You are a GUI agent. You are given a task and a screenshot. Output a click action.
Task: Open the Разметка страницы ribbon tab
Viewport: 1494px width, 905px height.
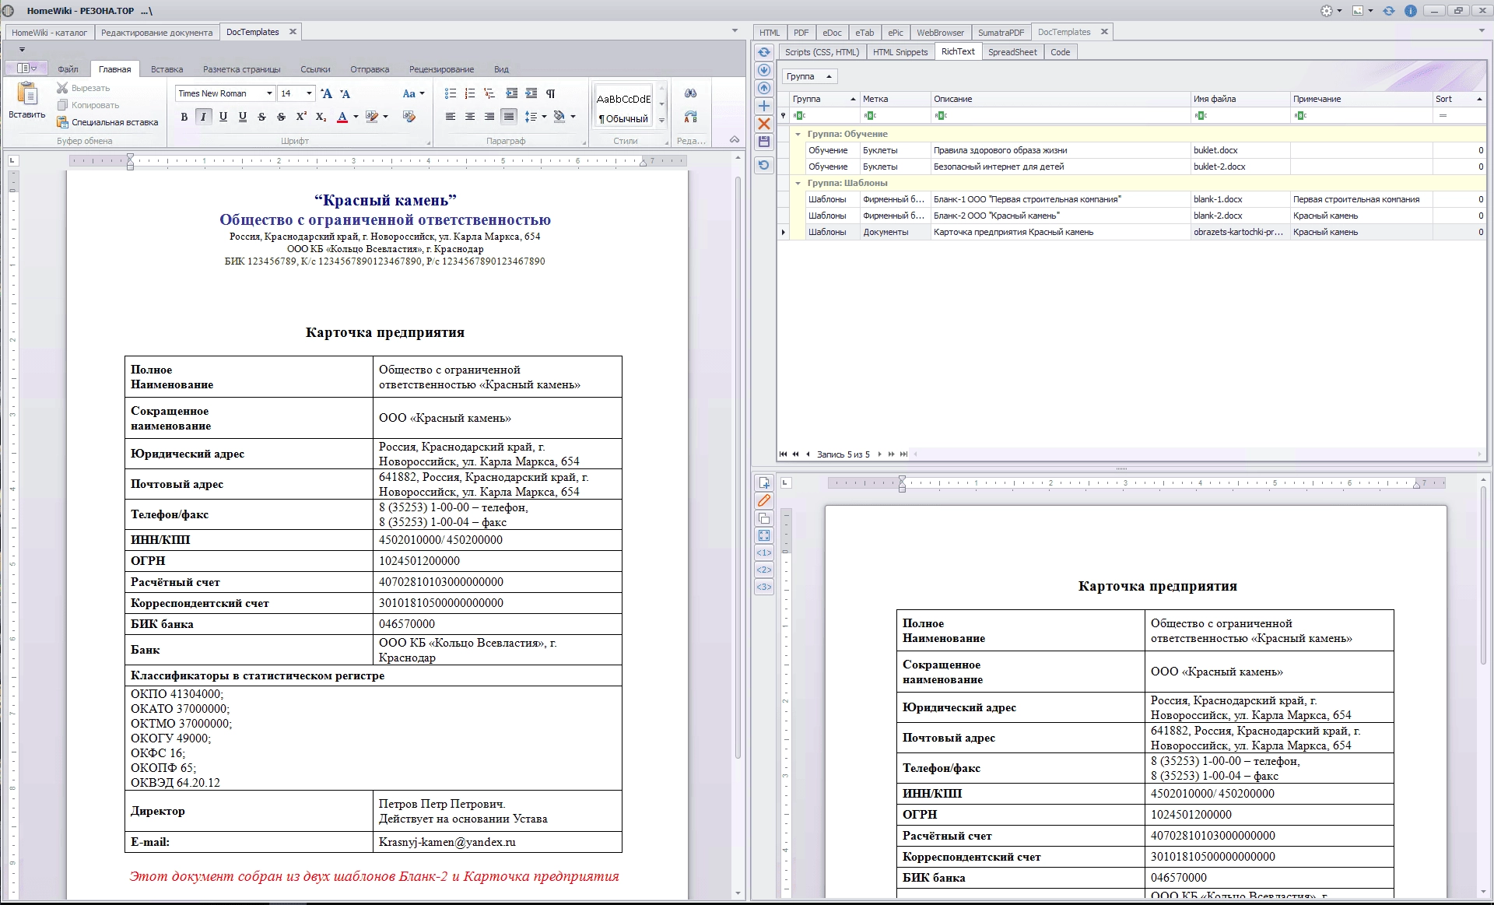pos(241,69)
